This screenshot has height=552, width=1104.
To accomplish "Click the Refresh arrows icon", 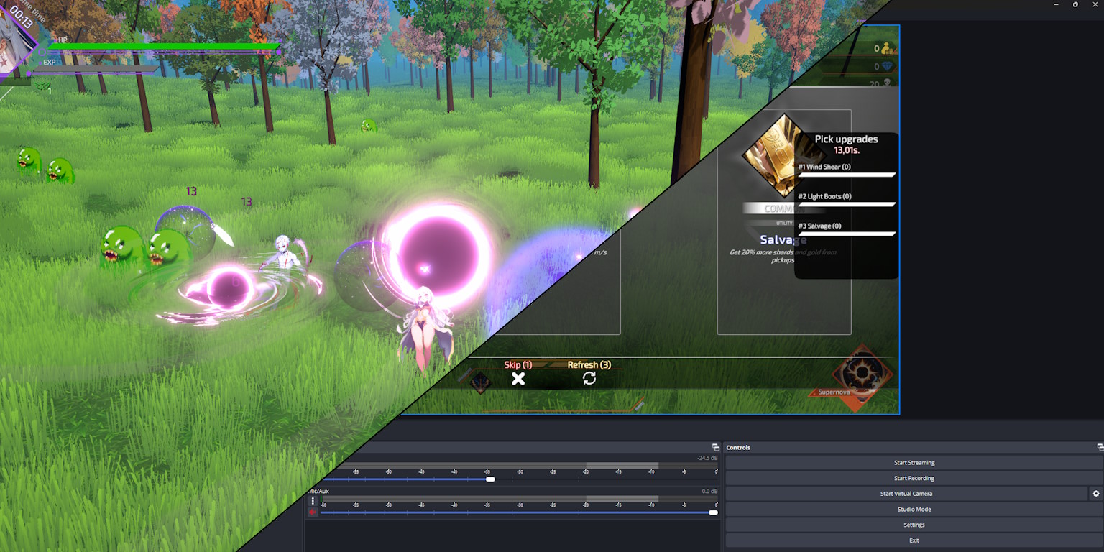I will point(589,378).
